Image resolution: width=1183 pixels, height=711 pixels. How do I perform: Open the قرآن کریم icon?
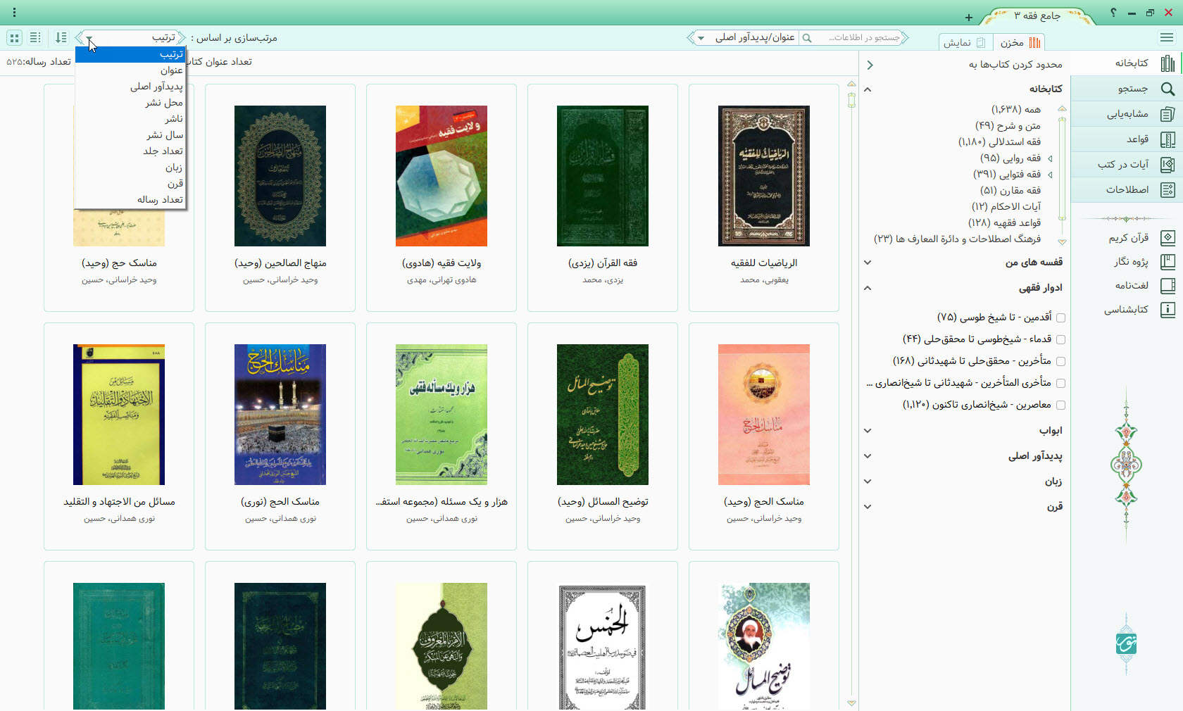[1168, 238]
